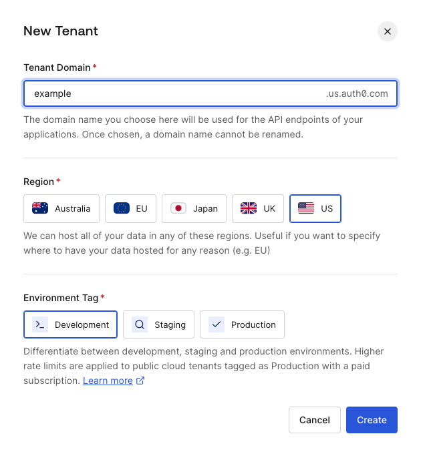Click the UK flag icon

pyautogui.click(x=249, y=208)
